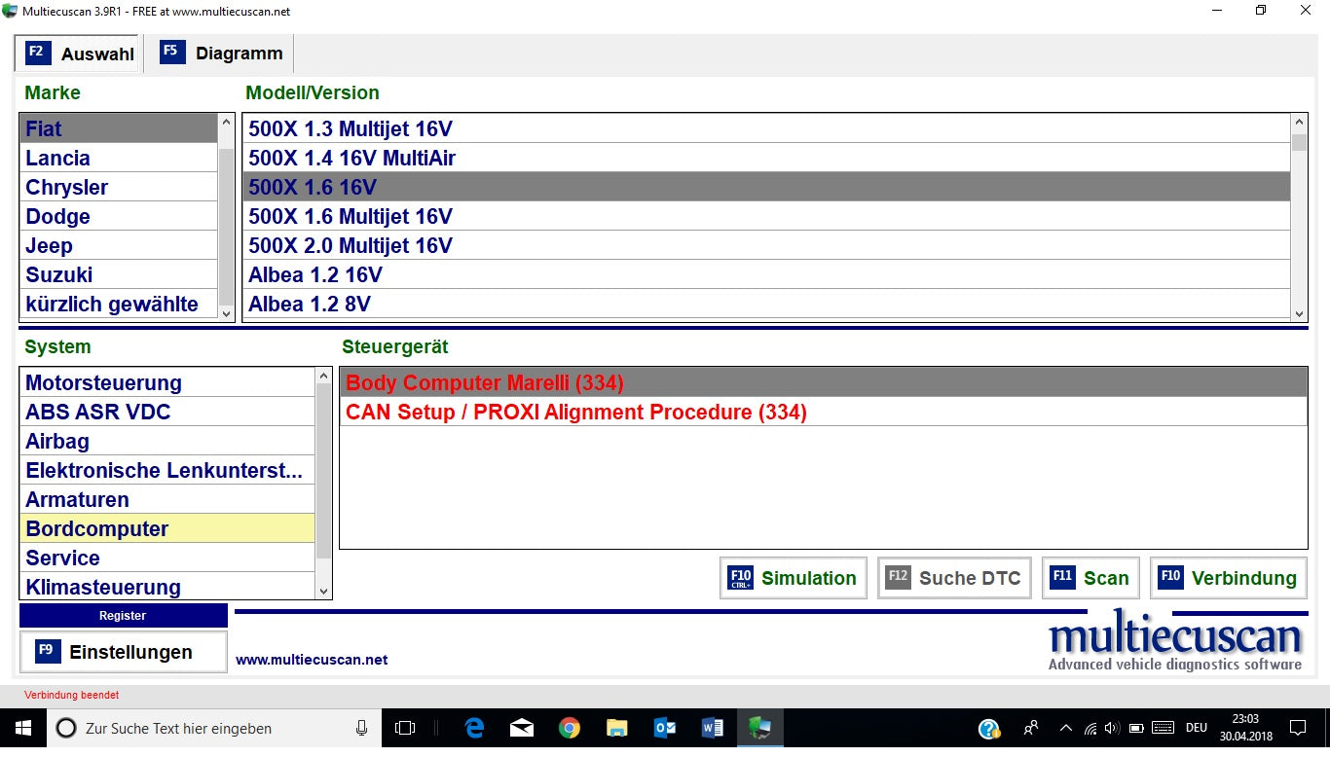Click the Google Chrome taskbar icon
Screen dimensions: 1330x757
[570, 728]
